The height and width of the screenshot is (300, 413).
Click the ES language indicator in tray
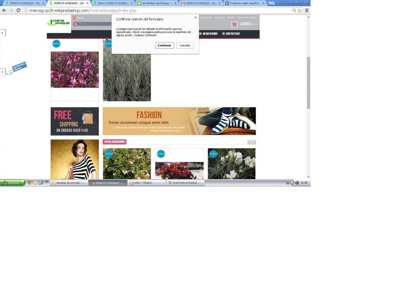point(288,183)
